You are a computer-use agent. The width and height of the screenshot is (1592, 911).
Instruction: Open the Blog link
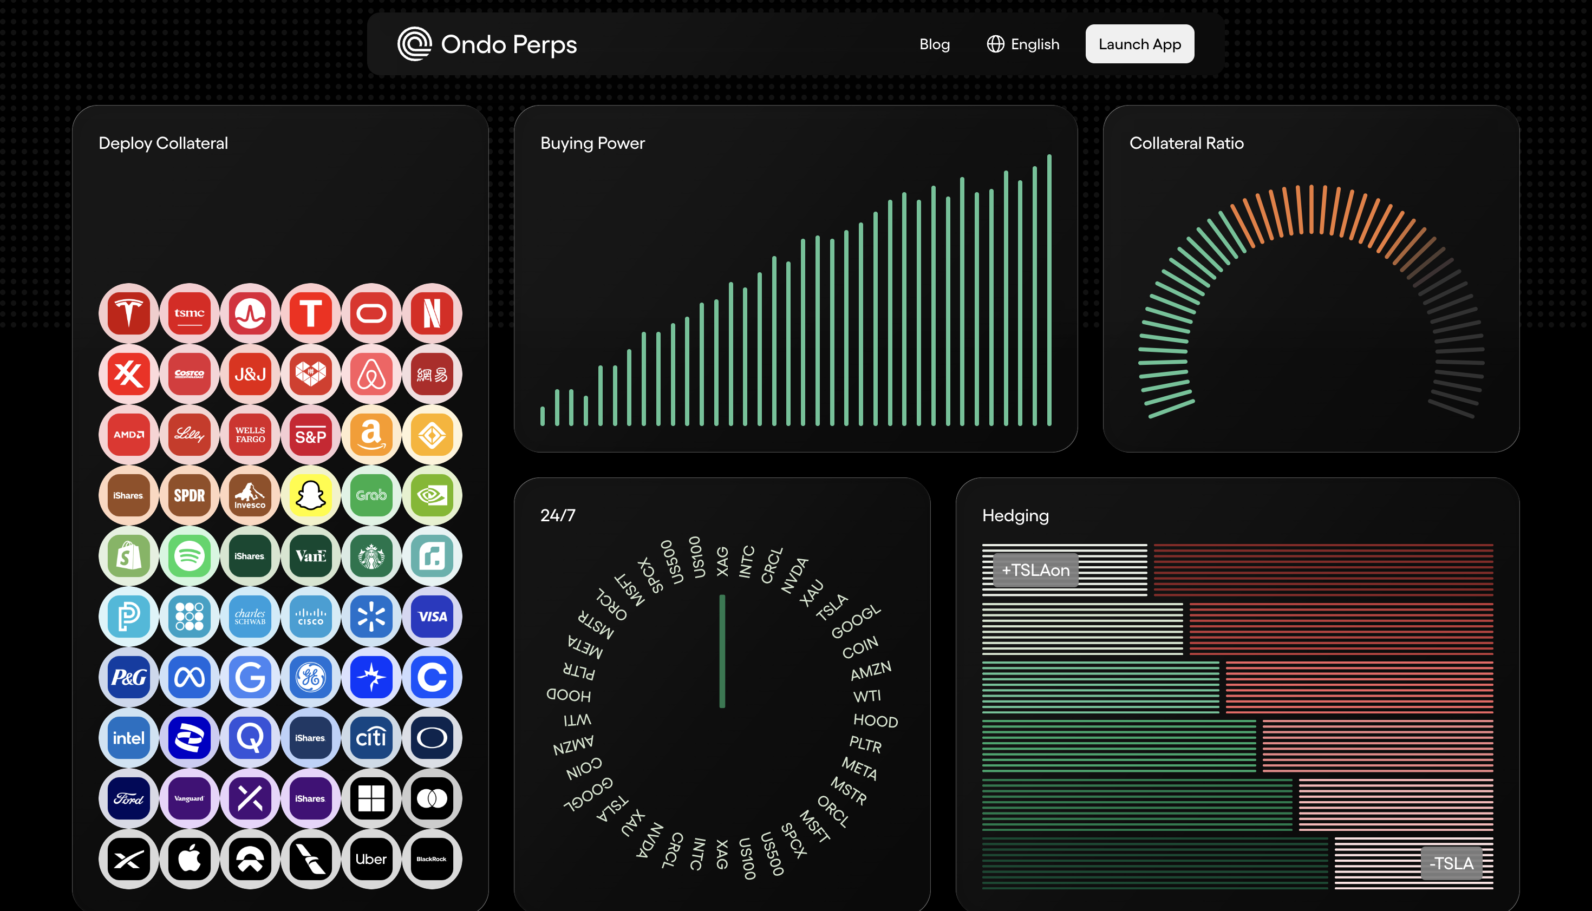[x=934, y=44]
